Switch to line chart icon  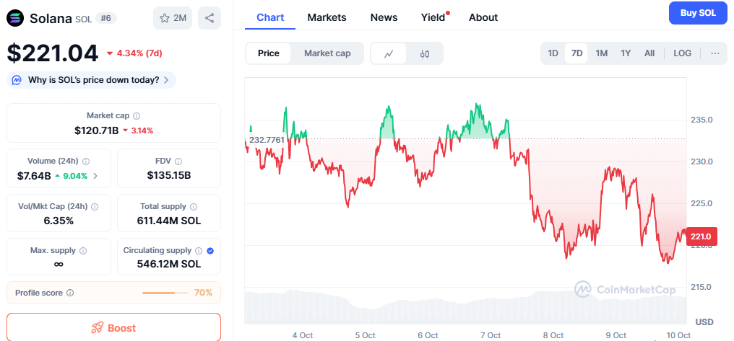[x=389, y=53]
